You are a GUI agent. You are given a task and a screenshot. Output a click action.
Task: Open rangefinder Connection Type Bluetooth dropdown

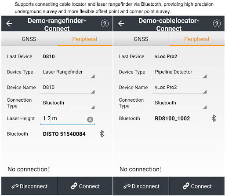(68, 104)
